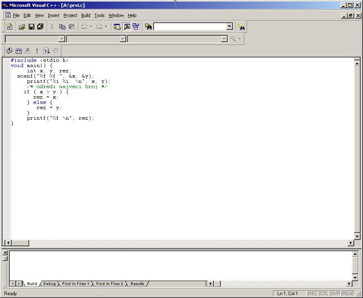363x298 pixels.
Task: Open the Undo history dropdown arrow
Action: point(91,27)
